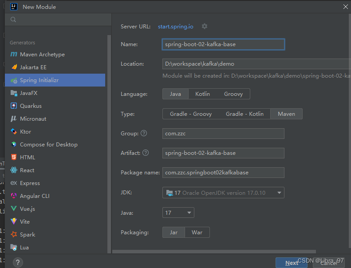Image resolution: width=351 pixels, height=268 pixels.
Task: Click the Lua folder icon
Action: coord(14,247)
